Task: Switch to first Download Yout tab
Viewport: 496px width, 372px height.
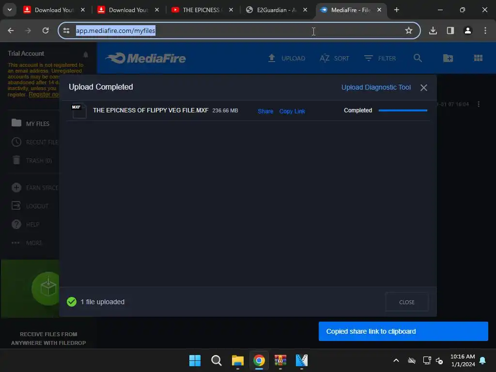Action: 54,10
